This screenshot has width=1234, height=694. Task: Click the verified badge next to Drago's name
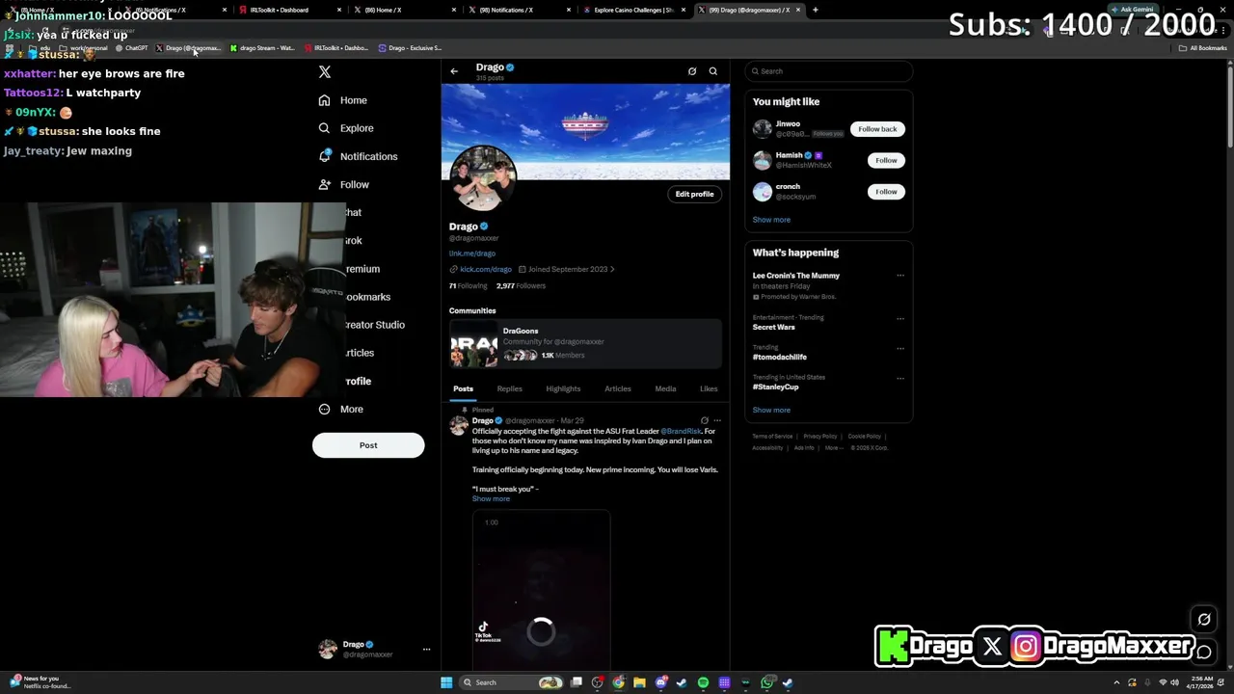tap(484, 227)
